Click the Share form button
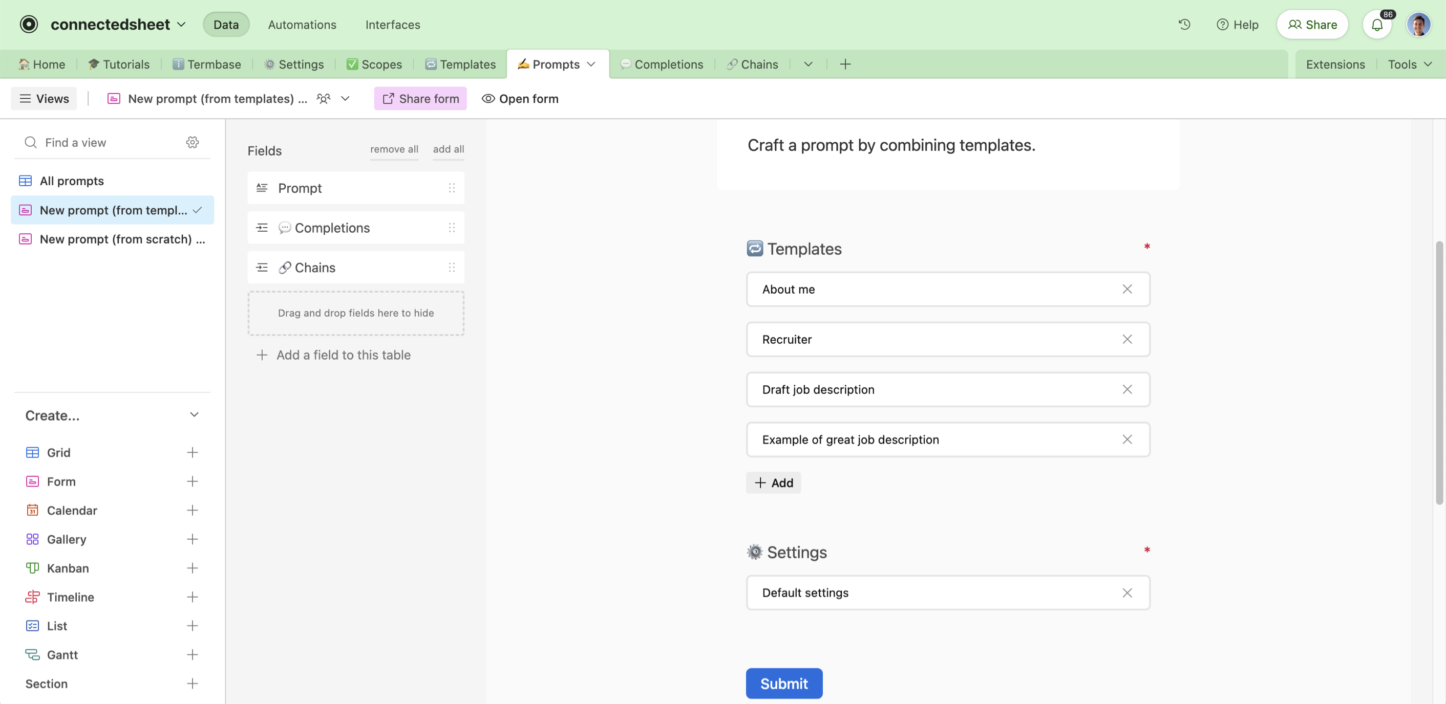The width and height of the screenshot is (1446, 704). pos(420,98)
